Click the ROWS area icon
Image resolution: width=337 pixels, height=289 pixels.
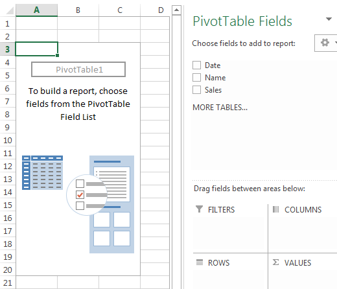(x=200, y=262)
